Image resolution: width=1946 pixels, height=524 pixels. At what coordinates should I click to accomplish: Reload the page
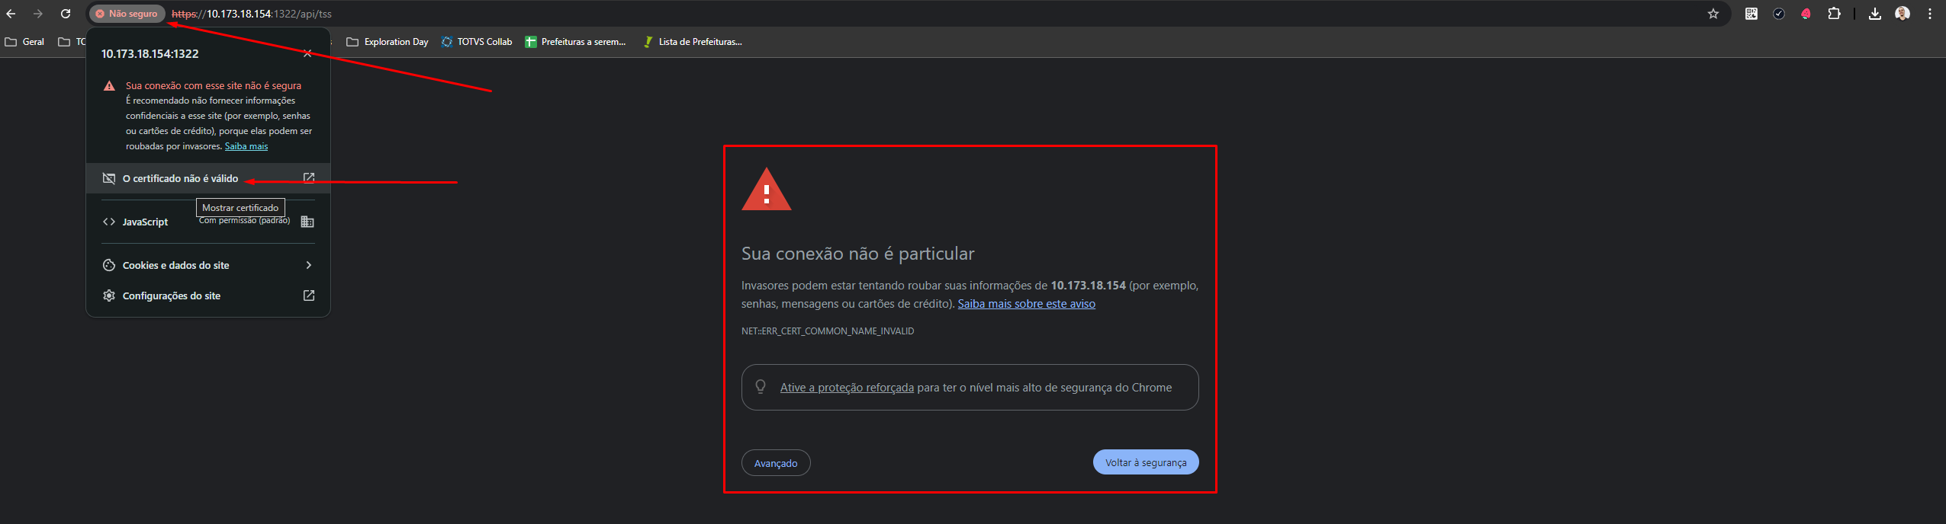pos(66,14)
